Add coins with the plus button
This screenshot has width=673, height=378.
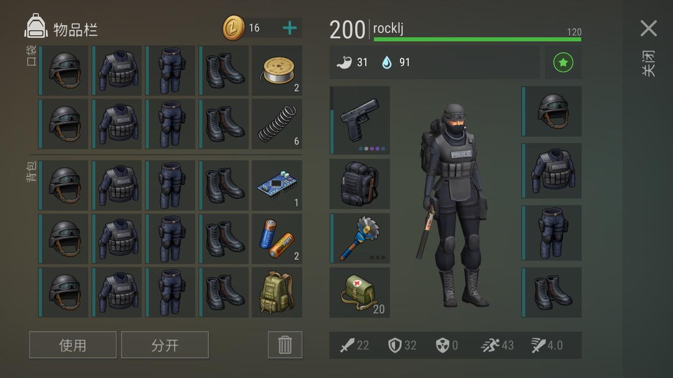(x=290, y=28)
